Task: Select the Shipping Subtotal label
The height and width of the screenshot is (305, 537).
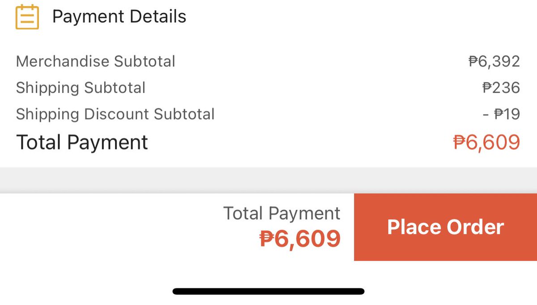Action: (x=81, y=88)
